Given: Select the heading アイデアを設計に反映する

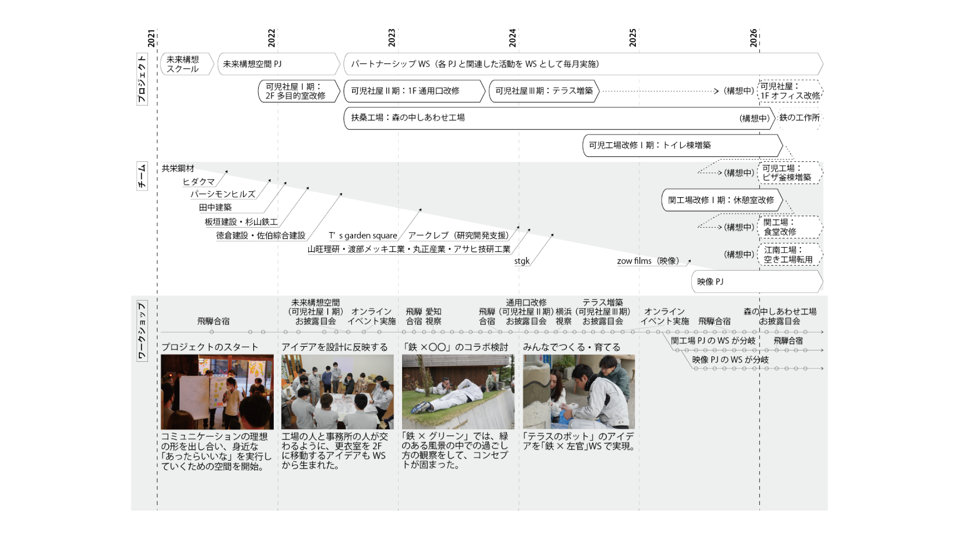Looking at the screenshot, I should pyautogui.click(x=335, y=347).
